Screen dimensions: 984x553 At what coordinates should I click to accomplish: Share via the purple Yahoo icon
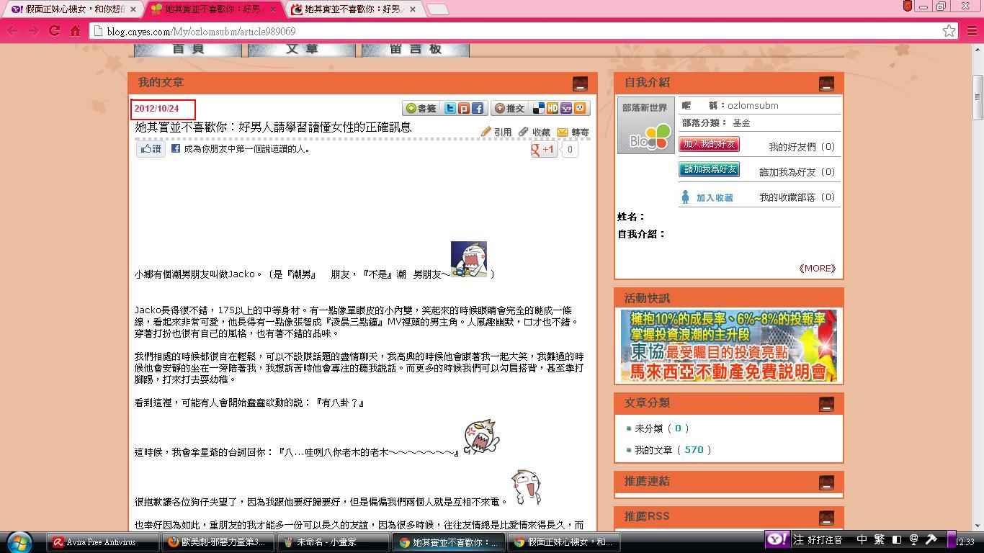coord(566,108)
